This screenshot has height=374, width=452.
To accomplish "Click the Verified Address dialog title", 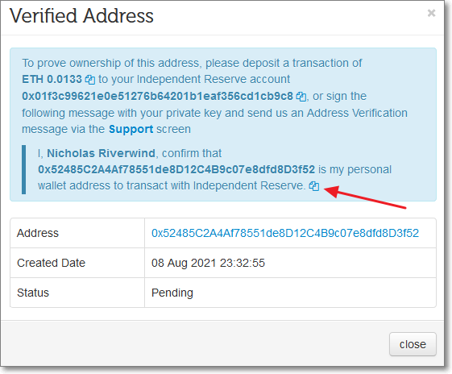I will point(81,15).
